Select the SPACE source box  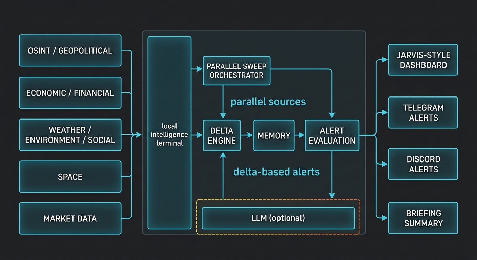click(x=70, y=177)
